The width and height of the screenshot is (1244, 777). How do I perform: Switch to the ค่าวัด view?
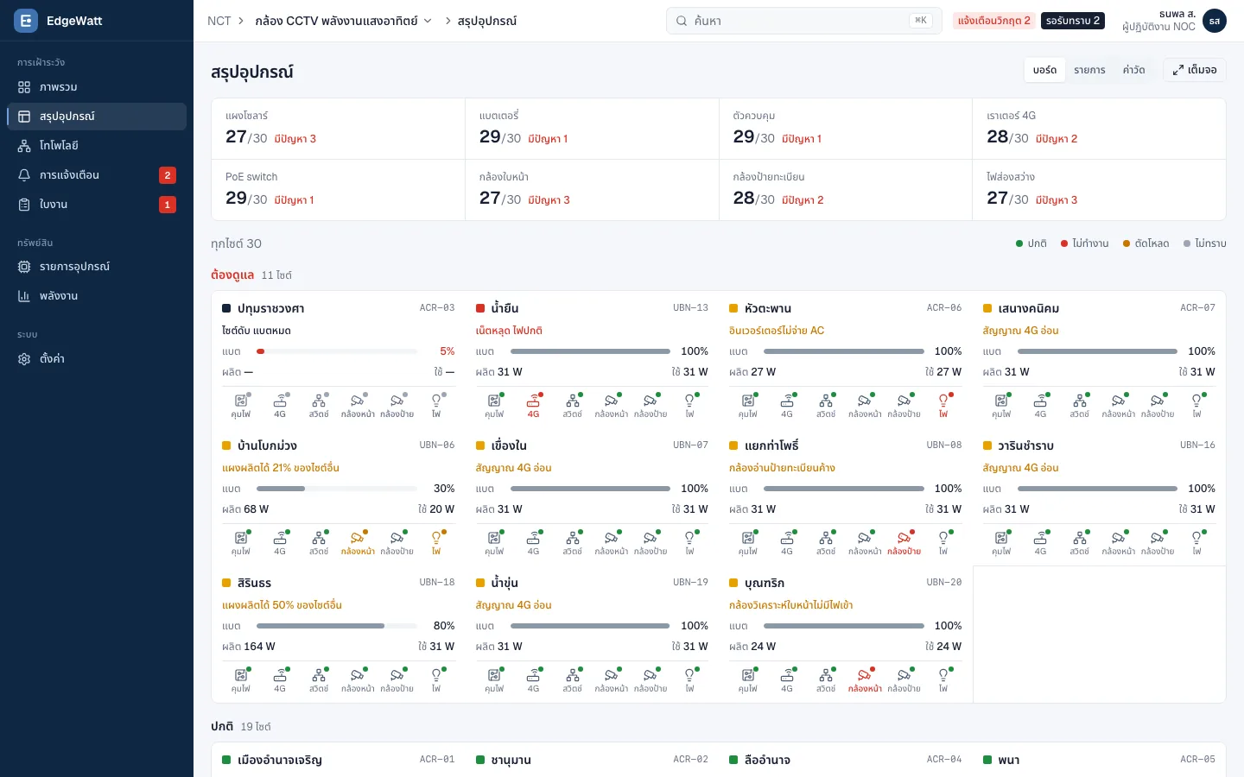coord(1133,70)
